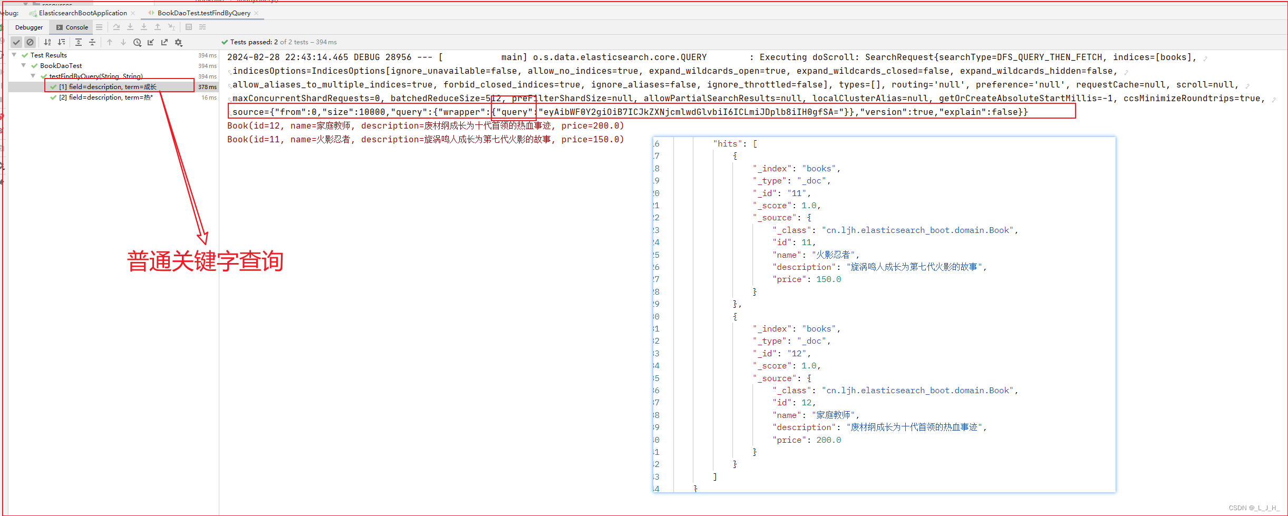
Task: Click the Book(id=11 console output line
Action: tap(425, 140)
